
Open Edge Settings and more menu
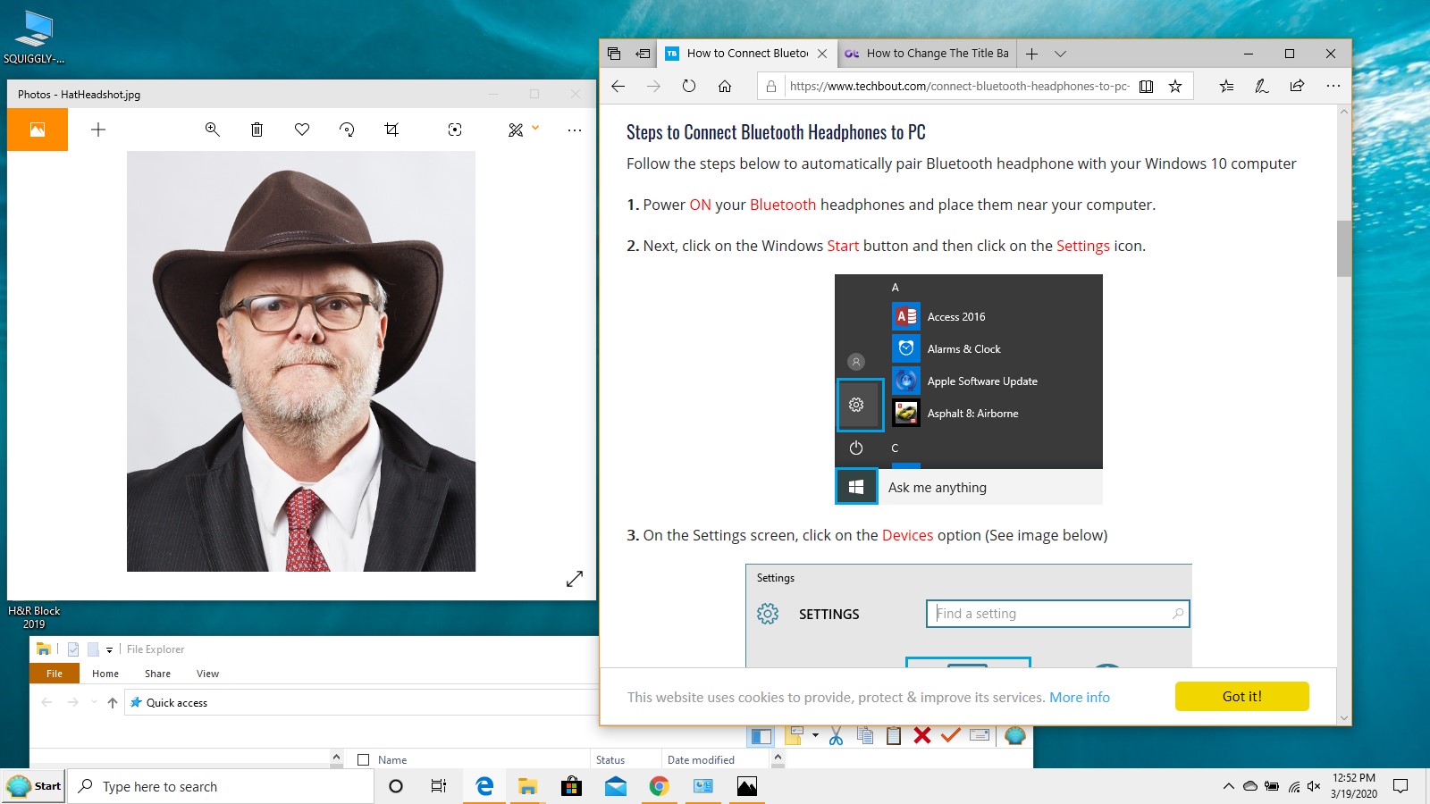pos(1333,86)
